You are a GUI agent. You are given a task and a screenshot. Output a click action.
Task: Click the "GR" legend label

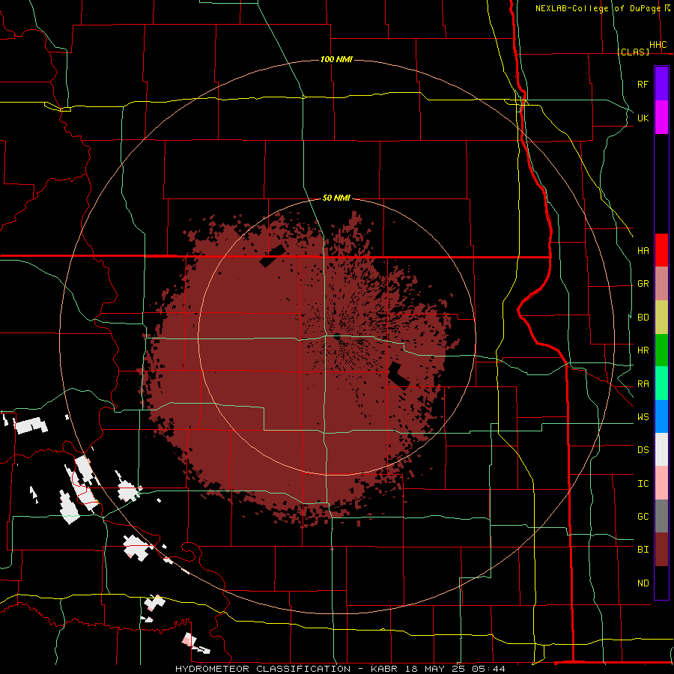pos(643,284)
